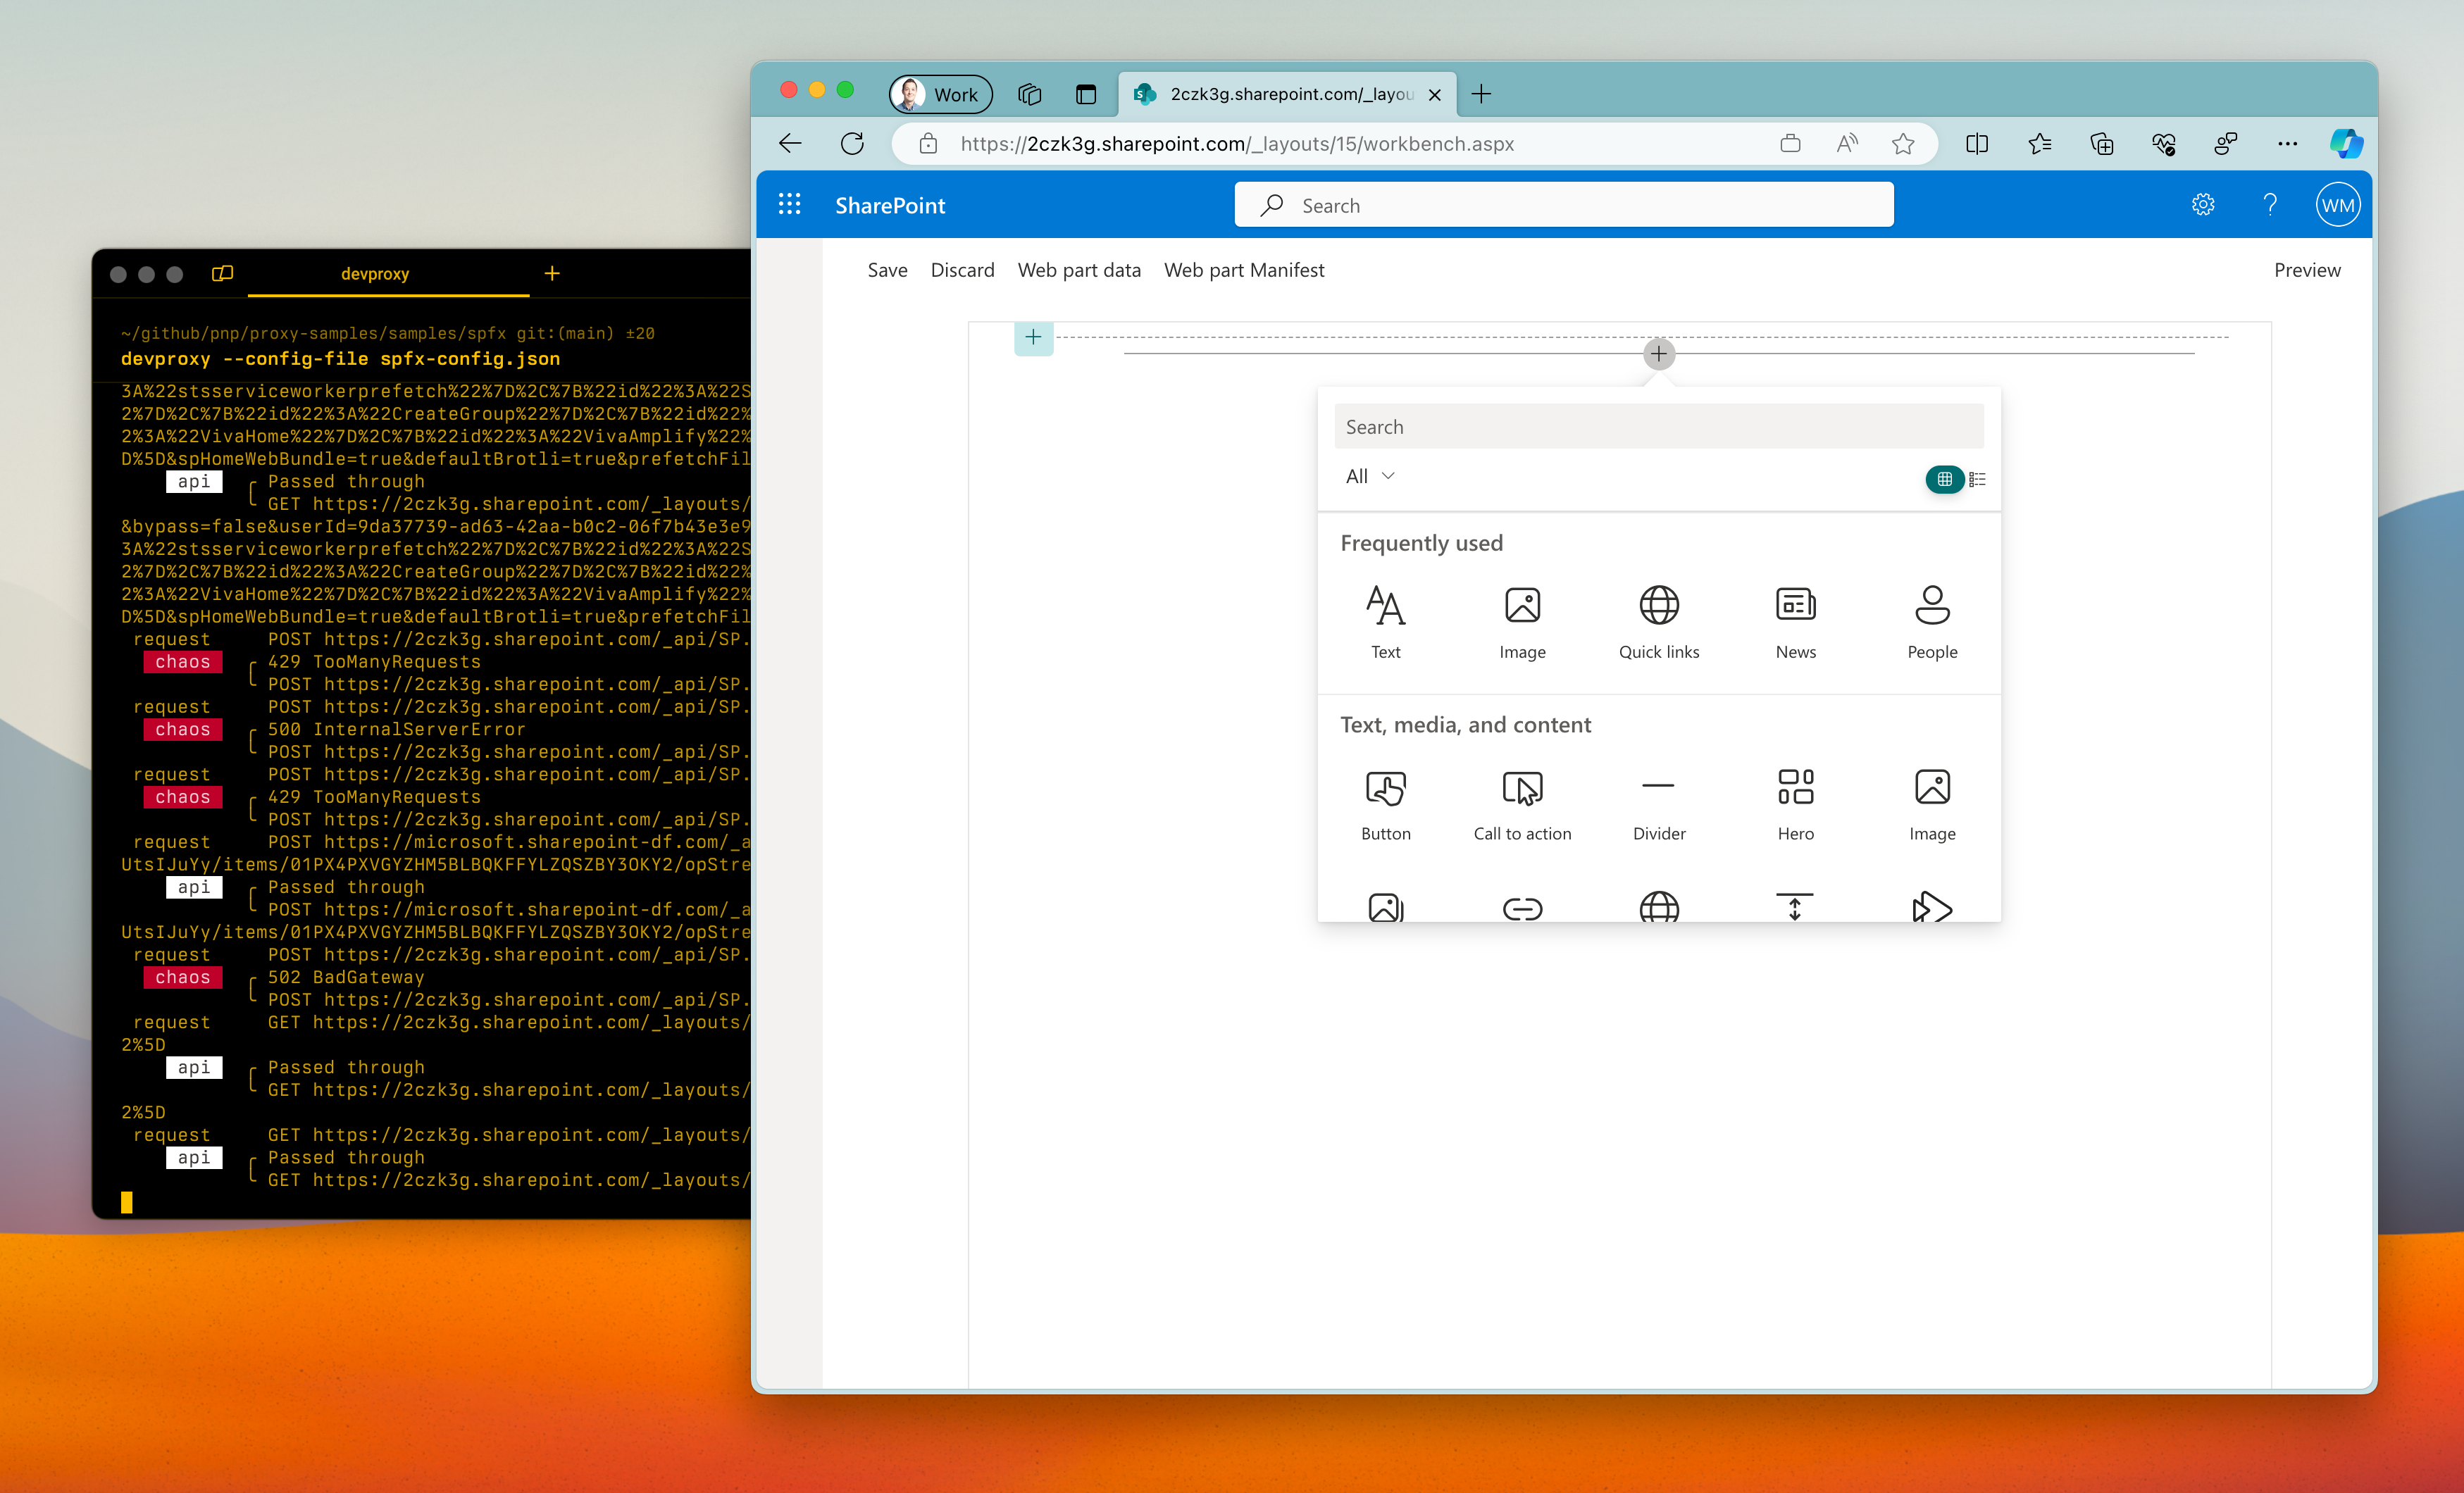Image resolution: width=2464 pixels, height=1493 pixels.
Task: Insert the News web part
Action: tap(1795, 620)
